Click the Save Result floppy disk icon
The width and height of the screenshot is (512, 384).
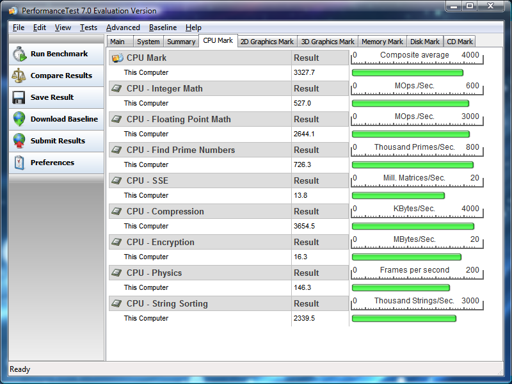tap(19, 97)
